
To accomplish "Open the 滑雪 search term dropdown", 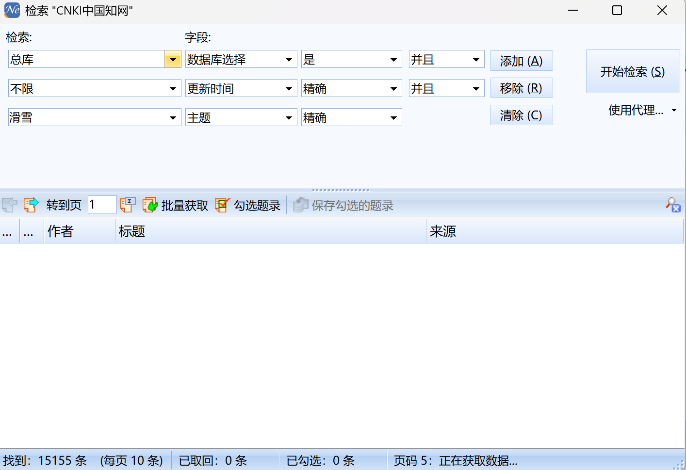I will 173,118.
